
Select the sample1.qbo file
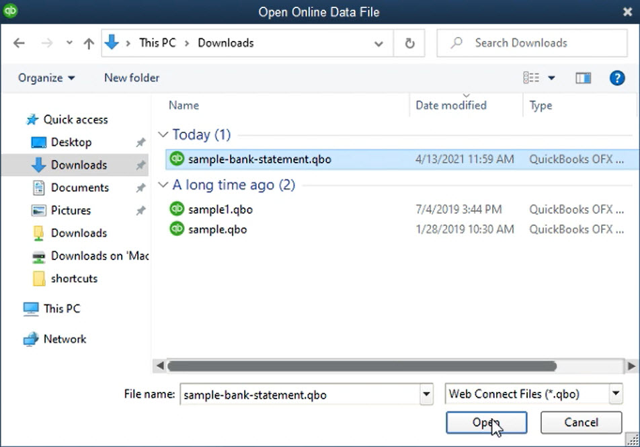220,210
